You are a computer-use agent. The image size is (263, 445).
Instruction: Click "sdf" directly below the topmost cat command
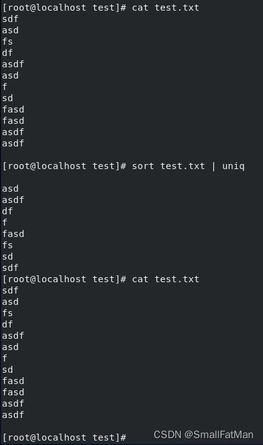click(x=10, y=19)
